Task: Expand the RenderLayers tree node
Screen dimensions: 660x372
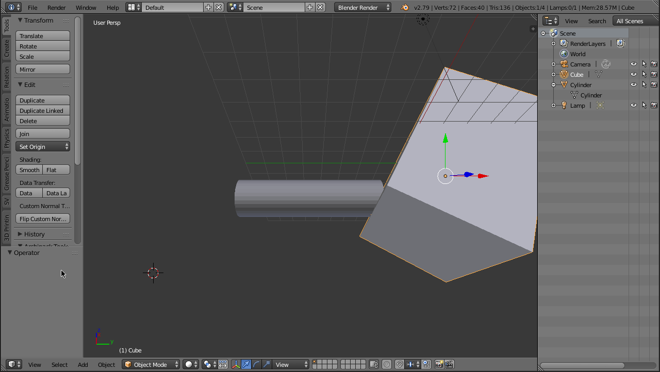Action: (554, 43)
